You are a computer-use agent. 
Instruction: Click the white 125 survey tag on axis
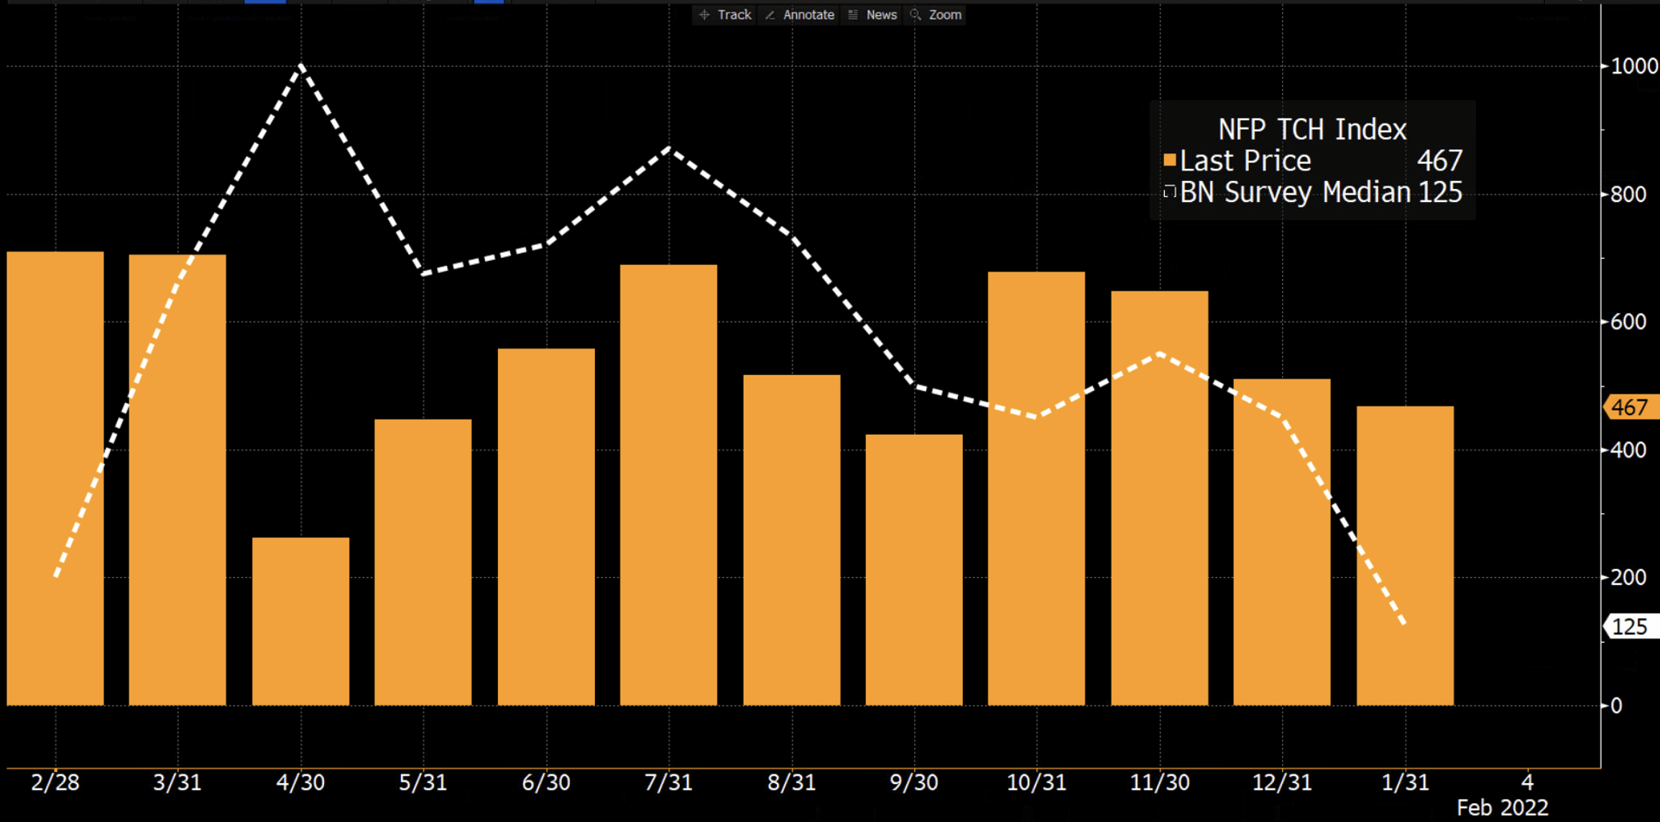(x=1628, y=627)
